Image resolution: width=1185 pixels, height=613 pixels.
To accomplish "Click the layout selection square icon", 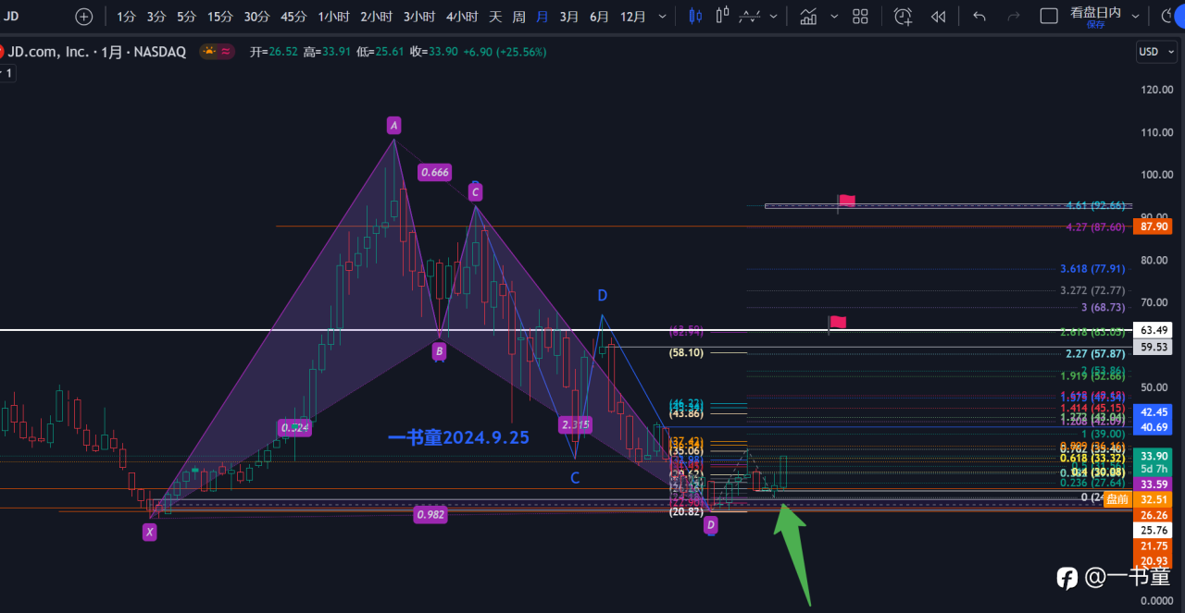I will click(x=1049, y=17).
